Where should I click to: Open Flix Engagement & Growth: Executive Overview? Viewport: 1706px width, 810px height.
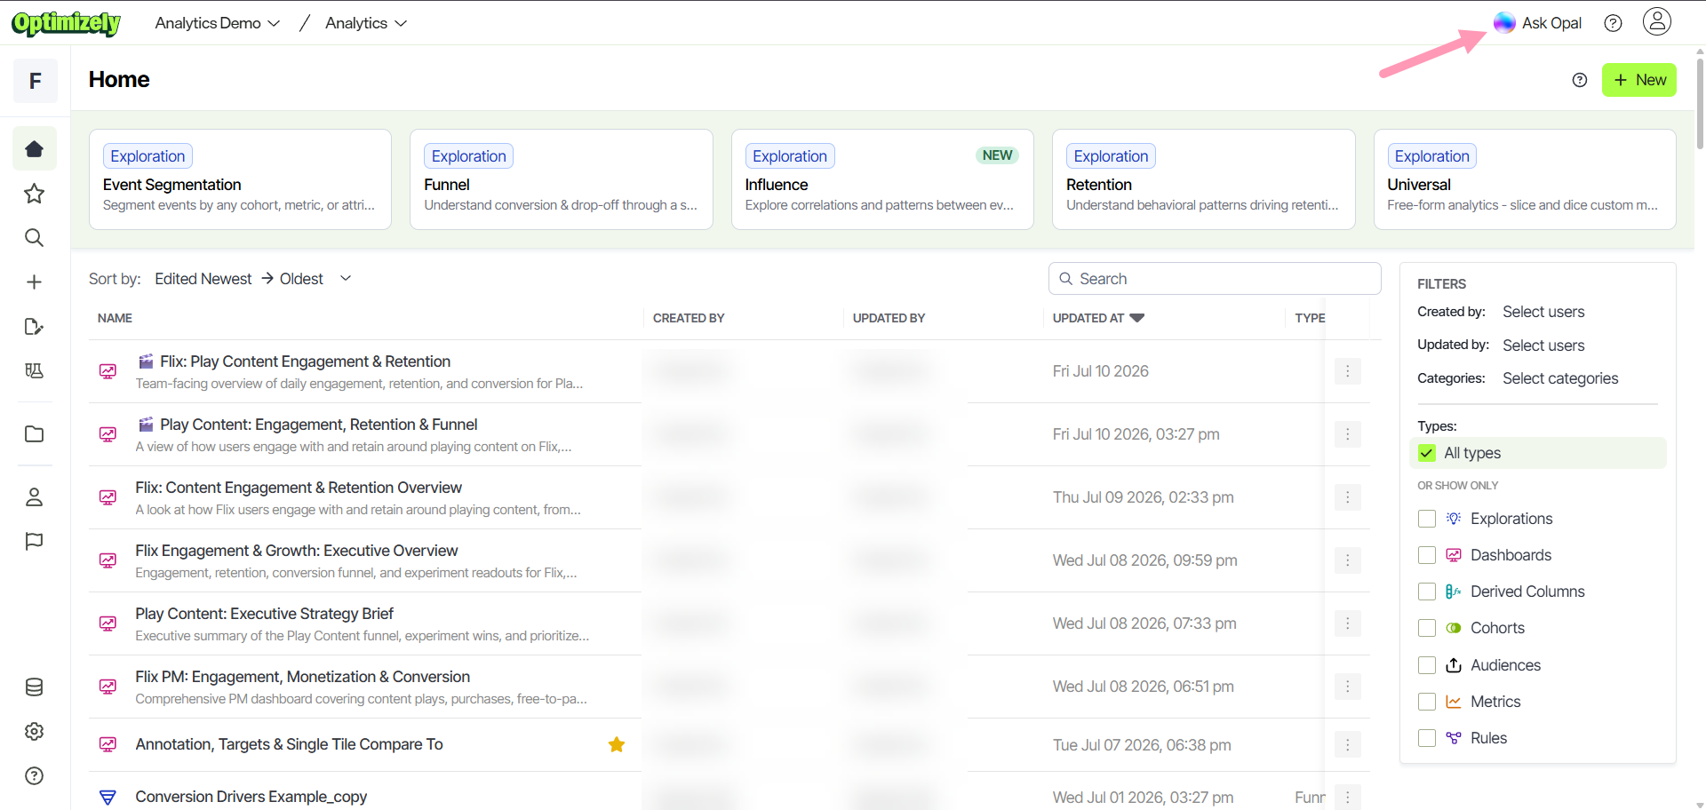297,551
